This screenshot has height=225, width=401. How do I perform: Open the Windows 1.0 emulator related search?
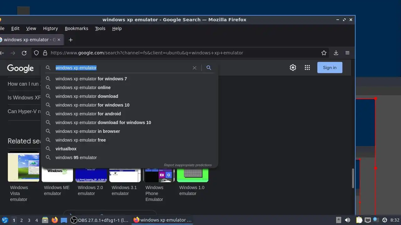pyautogui.click(x=193, y=181)
